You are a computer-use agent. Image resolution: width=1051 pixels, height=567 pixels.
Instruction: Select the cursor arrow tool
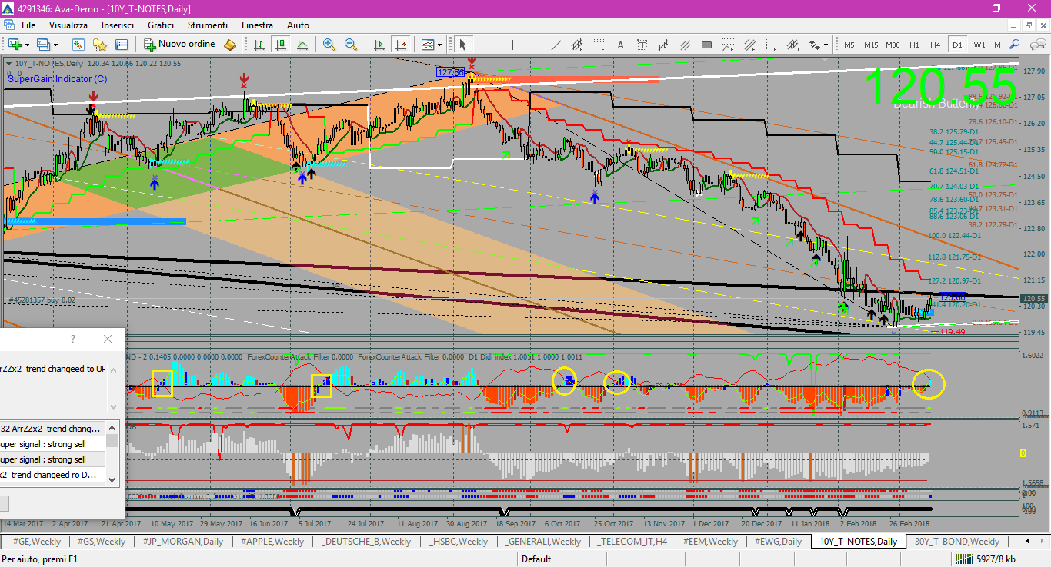click(463, 45)
